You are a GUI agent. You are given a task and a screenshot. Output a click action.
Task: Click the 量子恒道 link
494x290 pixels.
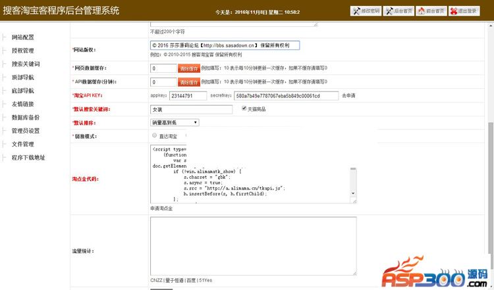(175, 280)
